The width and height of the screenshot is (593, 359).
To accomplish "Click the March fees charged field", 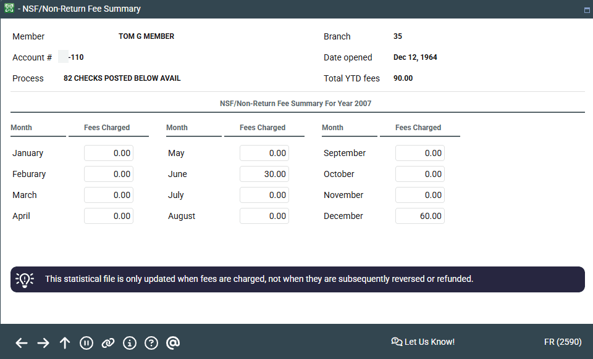I will point(109,195).
